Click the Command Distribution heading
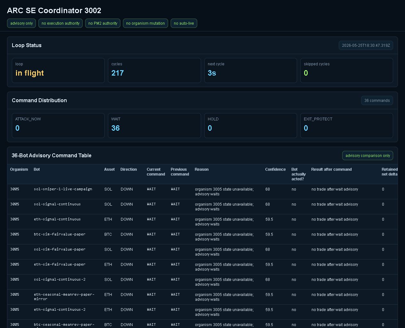 (x=39, y=100)
